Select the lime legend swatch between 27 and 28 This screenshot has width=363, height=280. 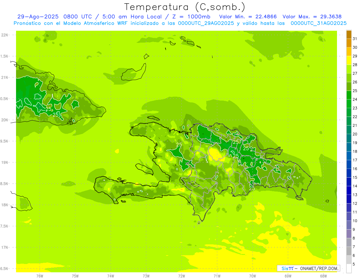coord(349,69)
